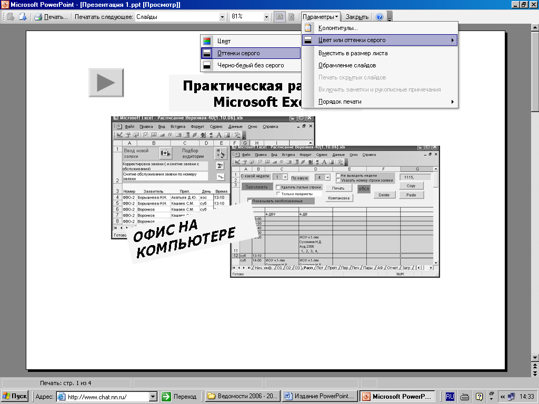539x404 pixels.
Task: Go to previous page in print preview
Action: pos(11,16)
